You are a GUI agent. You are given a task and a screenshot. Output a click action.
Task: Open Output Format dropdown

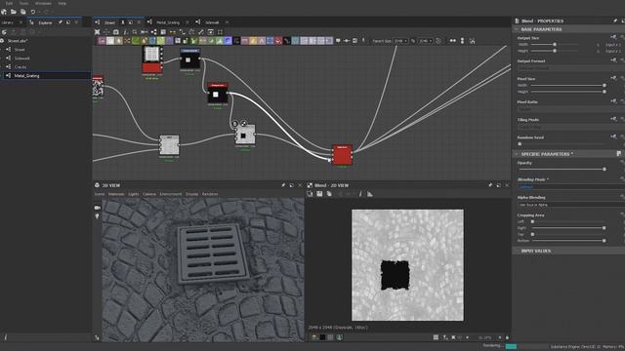pyautogui.click(x=570, y=68)
